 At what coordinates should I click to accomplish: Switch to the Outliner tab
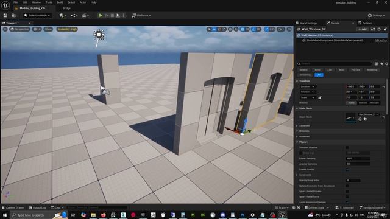(x=365, y=23)
